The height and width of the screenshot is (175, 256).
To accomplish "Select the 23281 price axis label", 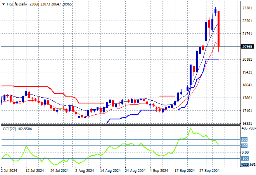I will click(247, 8).
